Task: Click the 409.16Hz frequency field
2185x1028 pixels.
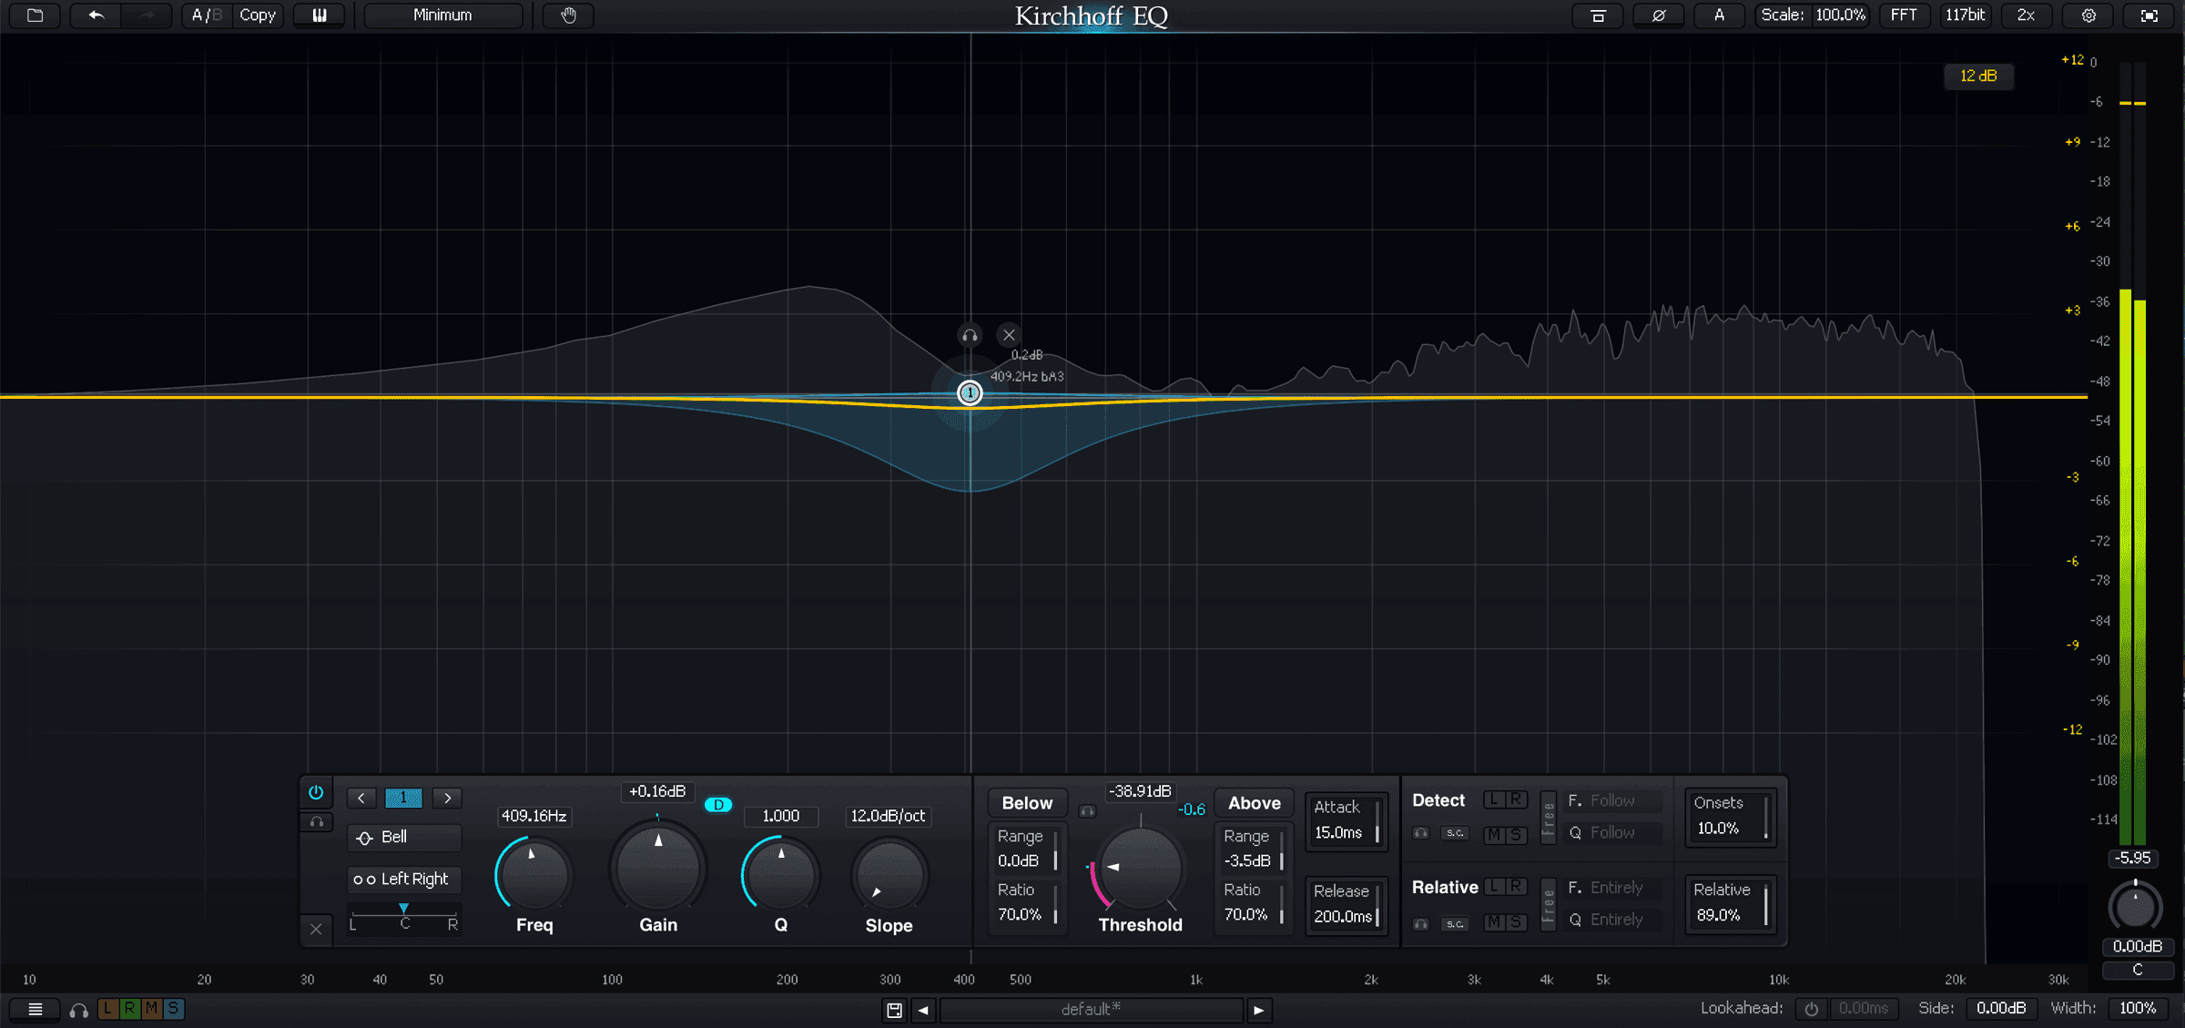Action: click(534, 816)
